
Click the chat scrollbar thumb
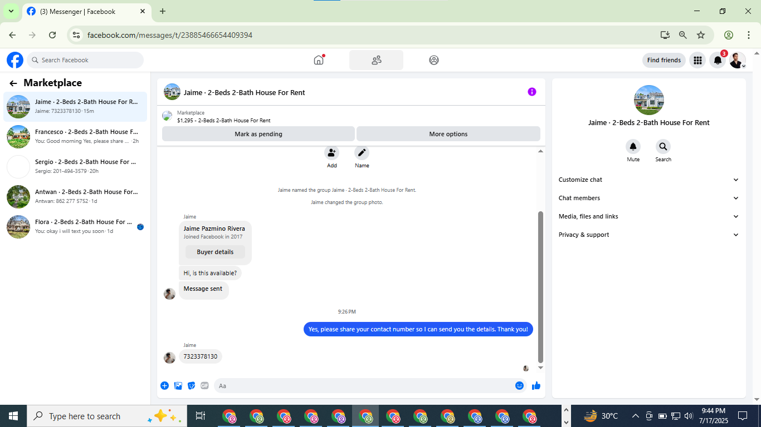click(540, 287)
